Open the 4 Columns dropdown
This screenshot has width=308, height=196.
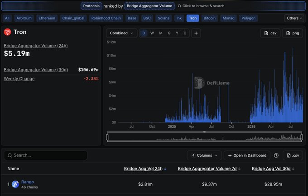[204, 156]
